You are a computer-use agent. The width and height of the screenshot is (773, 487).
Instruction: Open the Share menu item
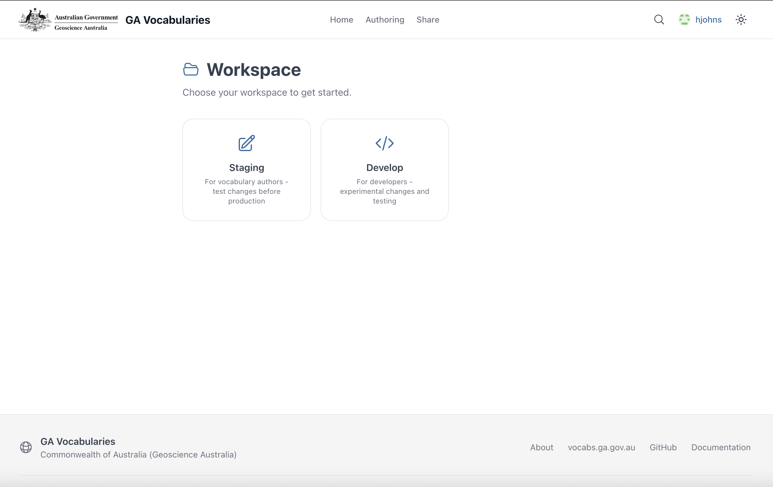pyautogui.click(x=428, y=20)
